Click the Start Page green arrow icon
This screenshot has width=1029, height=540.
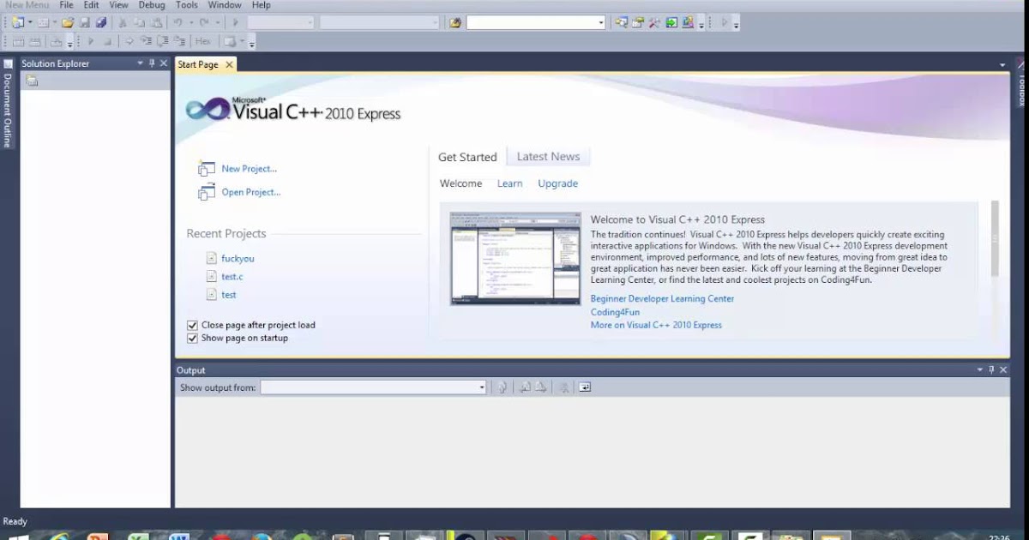click(671, 22)
